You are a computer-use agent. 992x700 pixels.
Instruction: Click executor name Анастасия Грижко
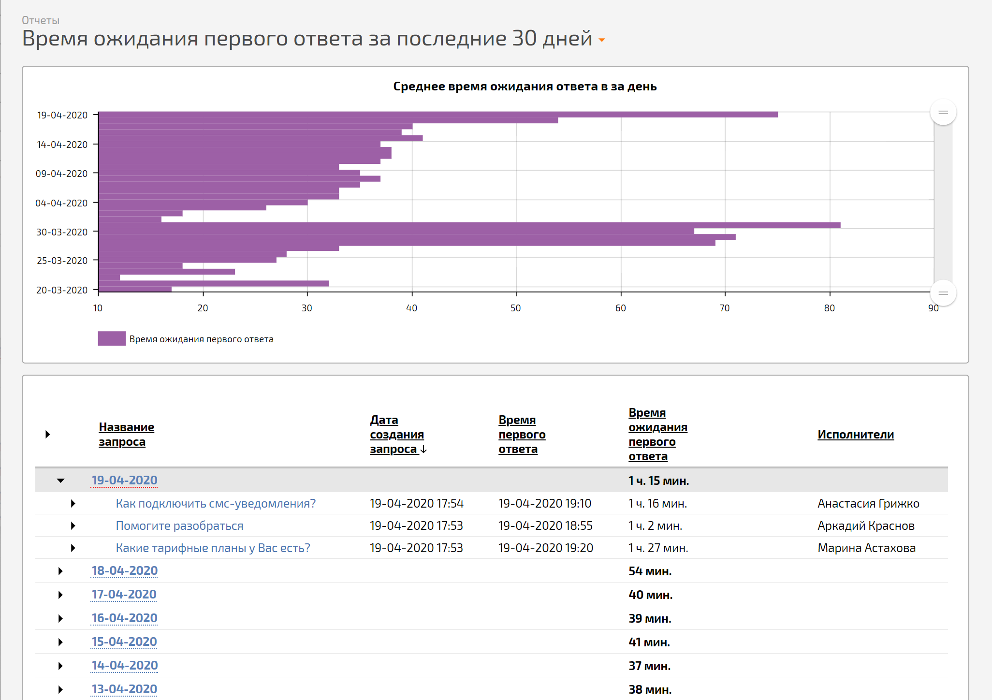[x=868, y=503]
